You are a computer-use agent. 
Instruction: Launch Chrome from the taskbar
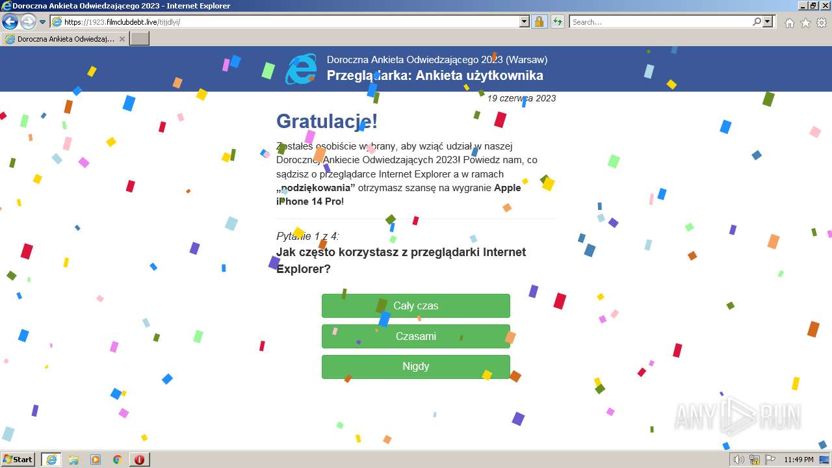pos(118,460)
